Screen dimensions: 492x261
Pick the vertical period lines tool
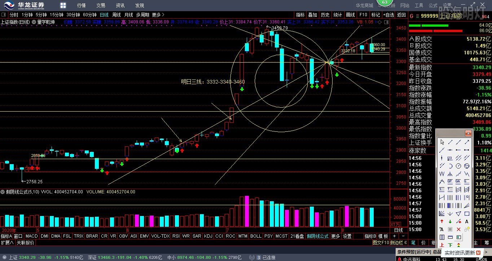(450, 197)
